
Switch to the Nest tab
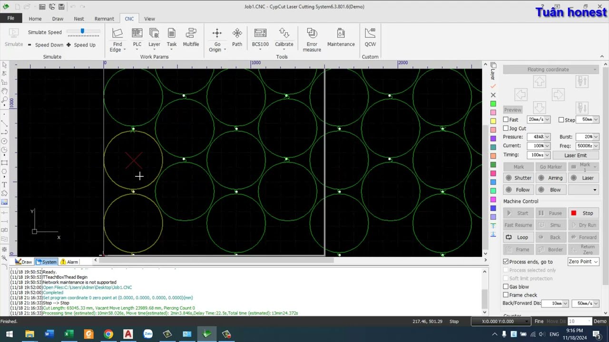tap(79, 19)
